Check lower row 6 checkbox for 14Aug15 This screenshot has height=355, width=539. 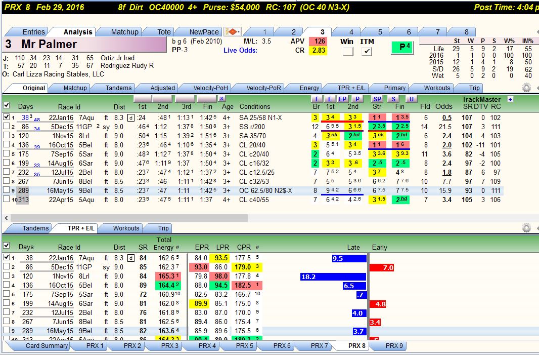click(6, 303)
